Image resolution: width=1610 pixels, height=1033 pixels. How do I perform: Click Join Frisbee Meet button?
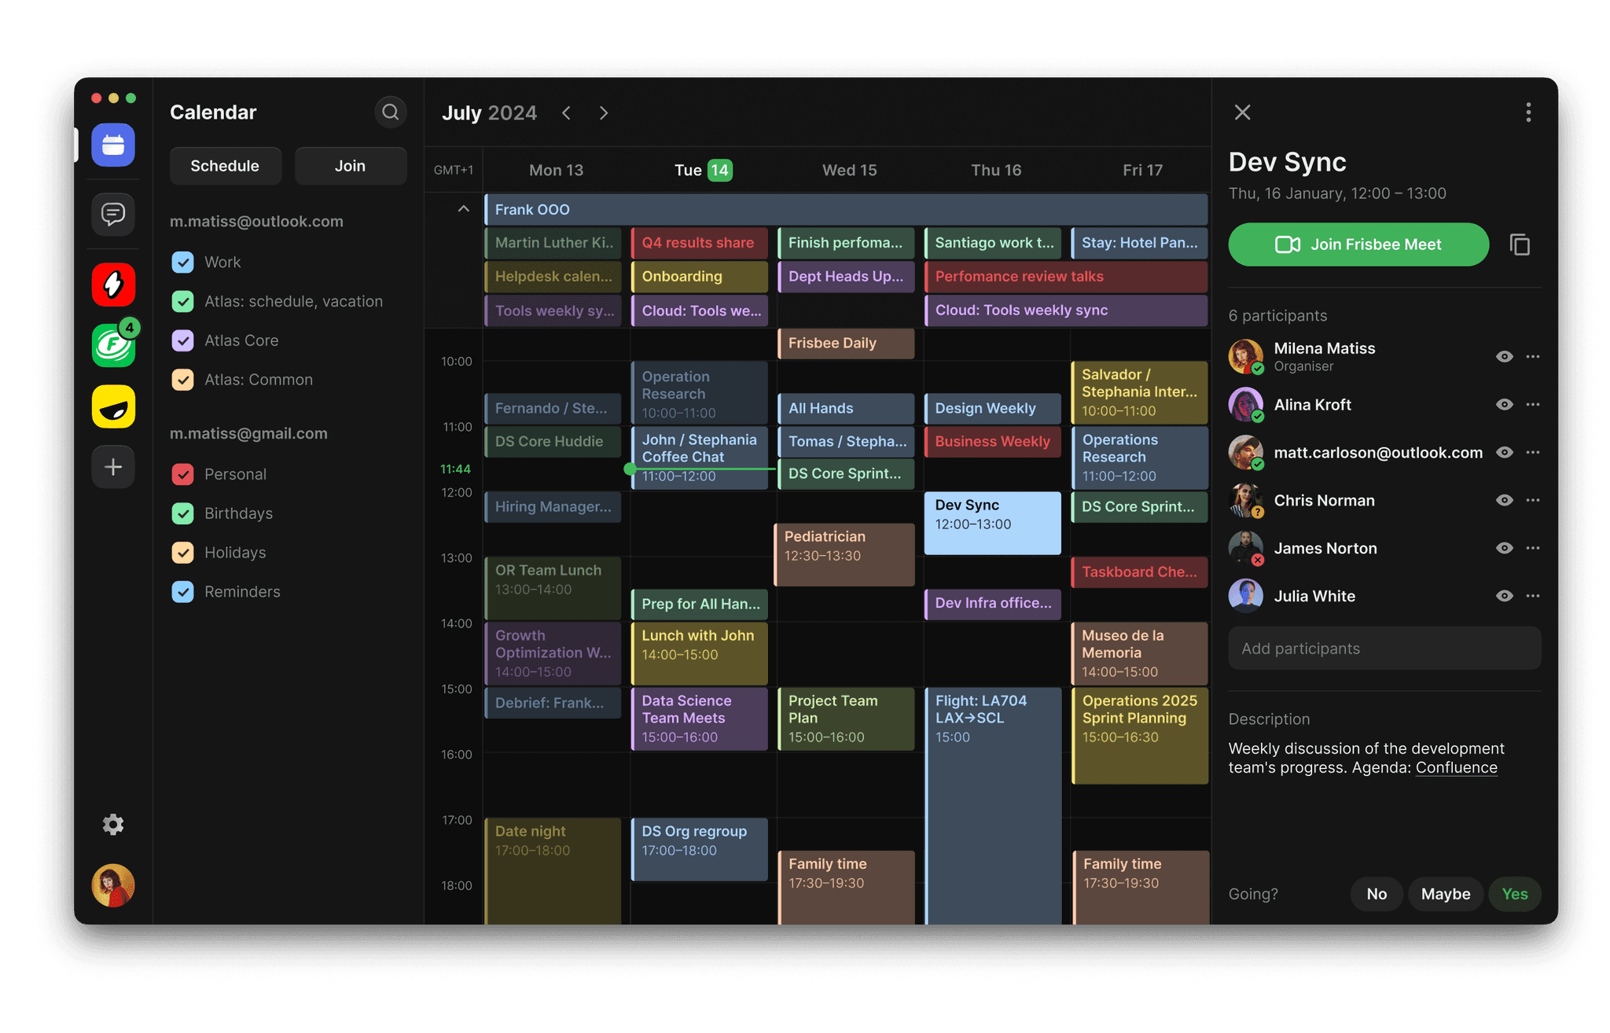(x=1358, y=244)
